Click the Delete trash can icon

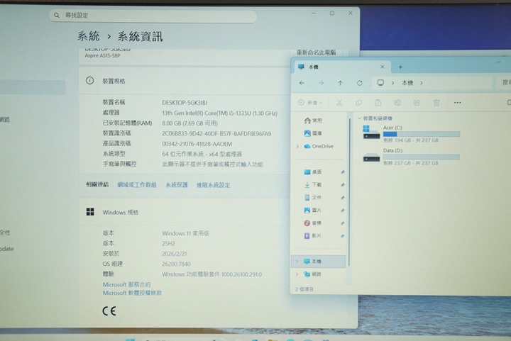click(436, 103)
